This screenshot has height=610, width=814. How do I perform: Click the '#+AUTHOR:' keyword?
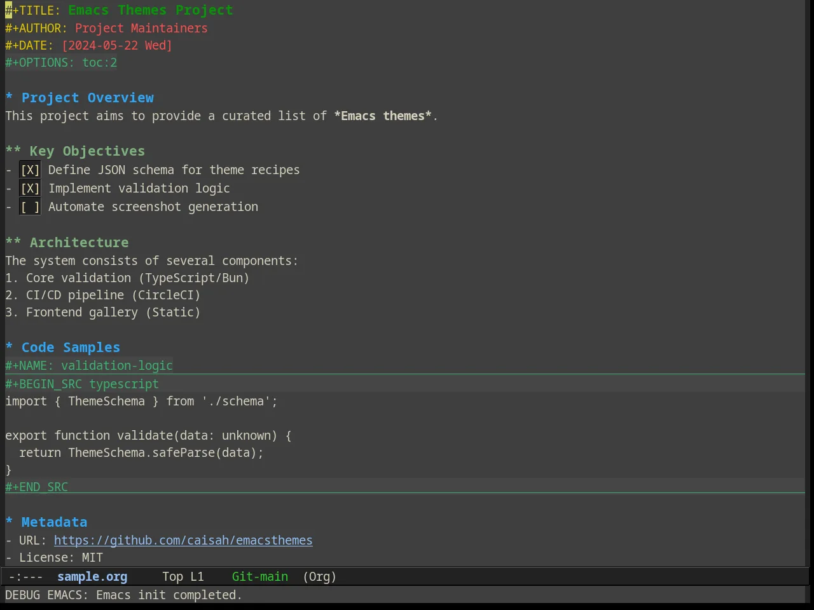coord(36,28)
